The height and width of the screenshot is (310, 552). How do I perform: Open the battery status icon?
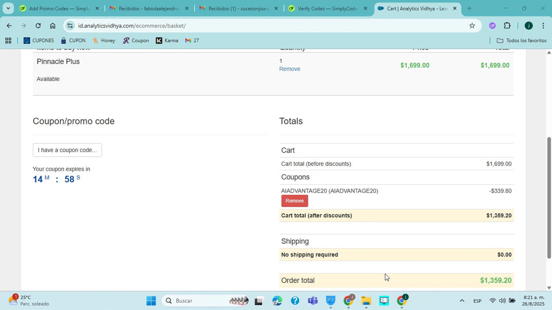[512, 301]
